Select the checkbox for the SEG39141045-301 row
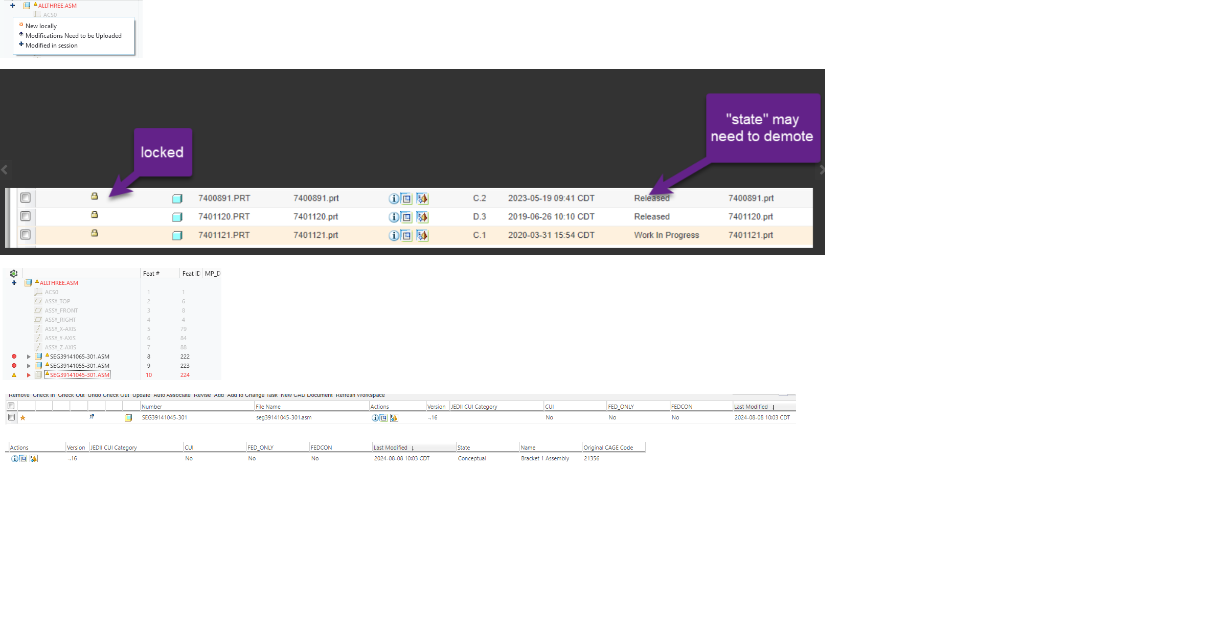 point(11,417)
